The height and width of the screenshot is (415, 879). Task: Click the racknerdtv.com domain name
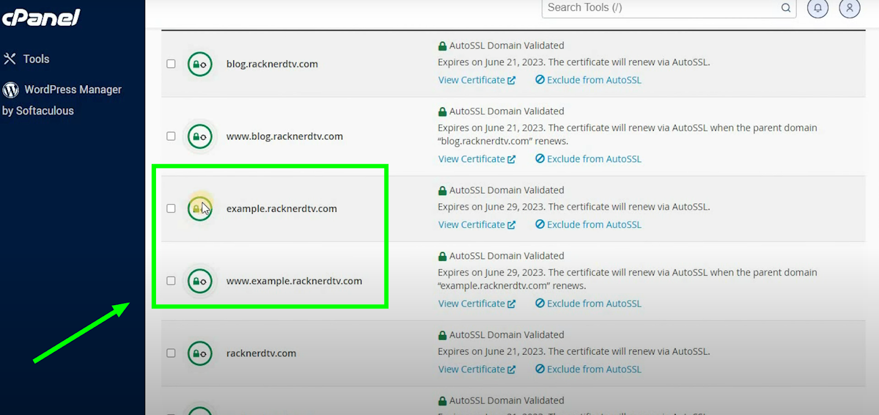261,354
